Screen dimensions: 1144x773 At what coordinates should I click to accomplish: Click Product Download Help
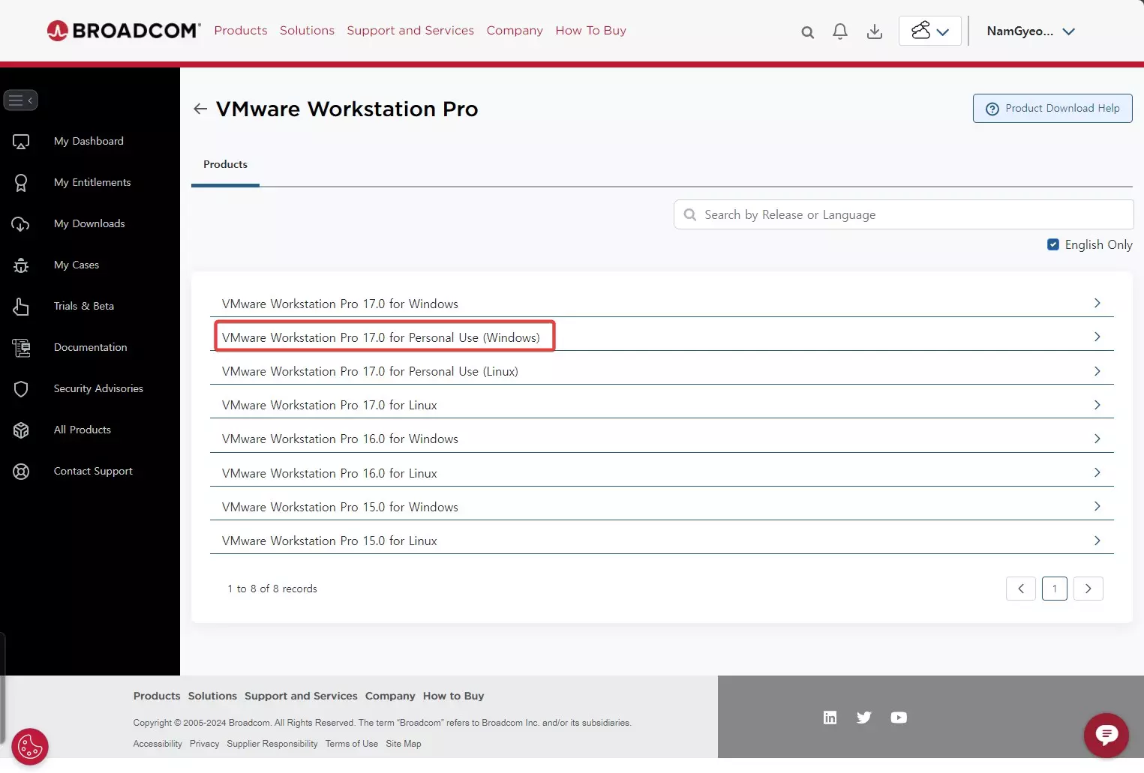(x=1052, y=108)
